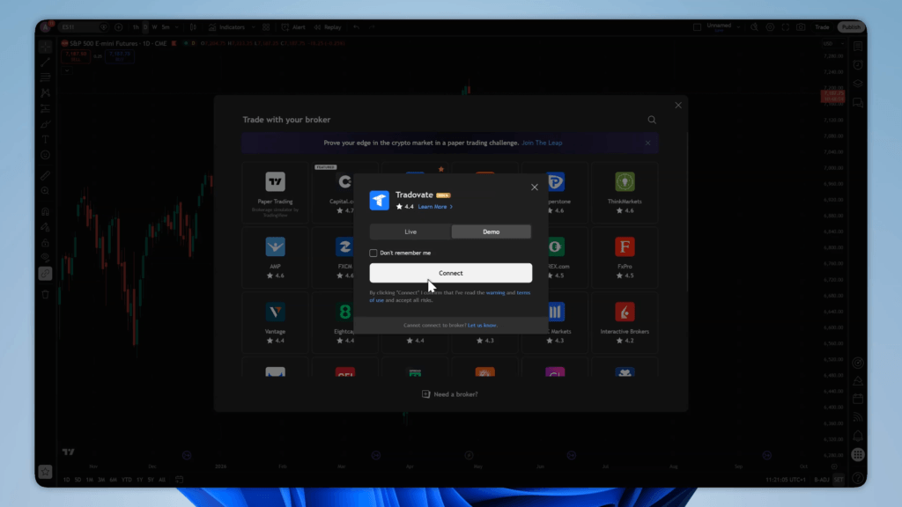The height and width of the screenshot is (507, 902).
Task: Choose the AMP broker icon
Action: tap(276, 246)
